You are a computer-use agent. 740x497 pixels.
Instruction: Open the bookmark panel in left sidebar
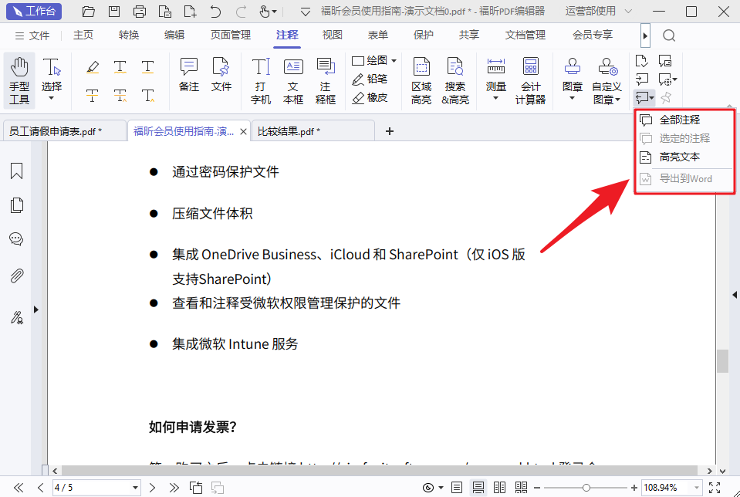[16, 171]
